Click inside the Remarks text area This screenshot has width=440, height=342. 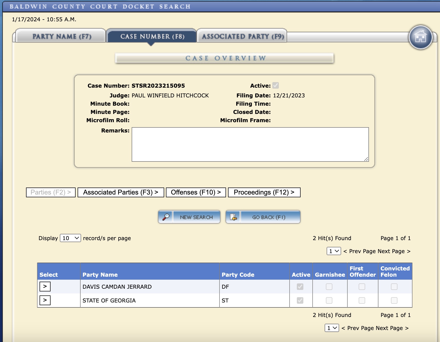250,144
